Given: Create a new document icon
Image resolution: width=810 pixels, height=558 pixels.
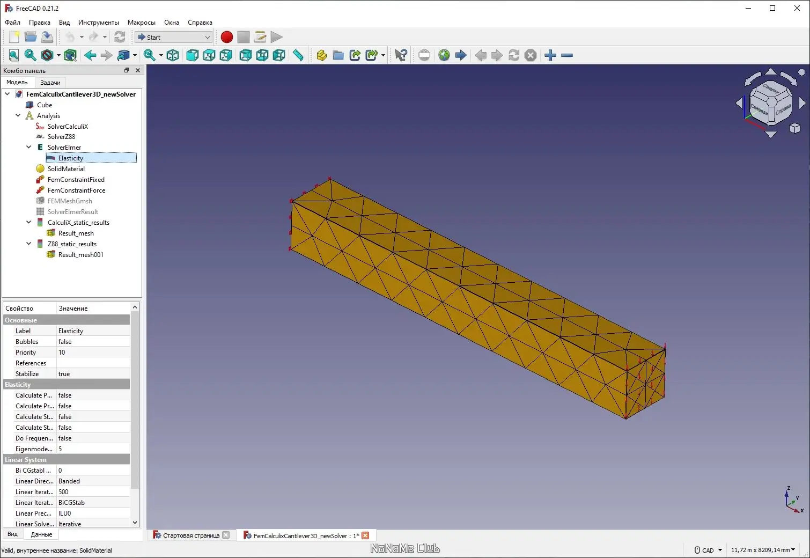Looking at the screenshot, I should pyautogui.click(x=14, y=37).
